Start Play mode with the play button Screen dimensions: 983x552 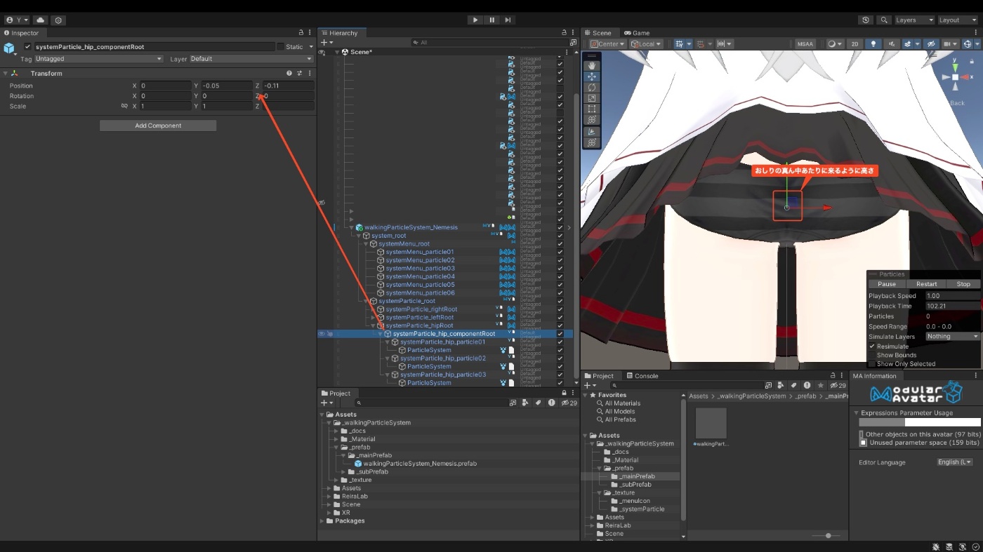pyautogui.click(x=475, y=20)
